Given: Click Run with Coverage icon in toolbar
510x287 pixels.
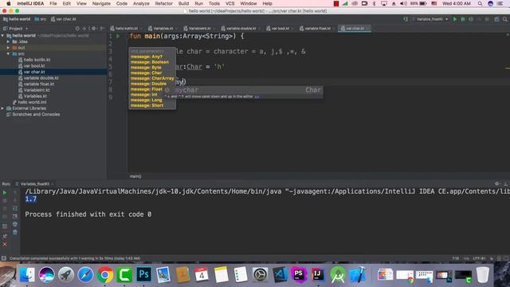Looking at the screenshot, I should [x=471, y=19].
